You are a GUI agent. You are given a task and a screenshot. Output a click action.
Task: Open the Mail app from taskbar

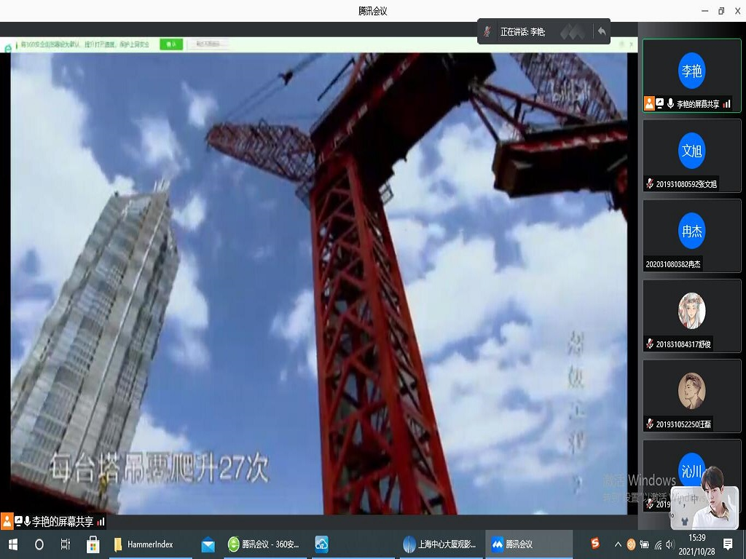coord(208,544)
